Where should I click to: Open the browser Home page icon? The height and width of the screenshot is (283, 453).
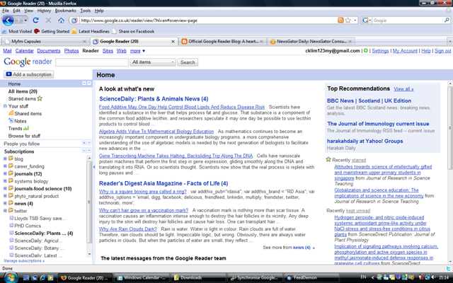tap(61, 21)
